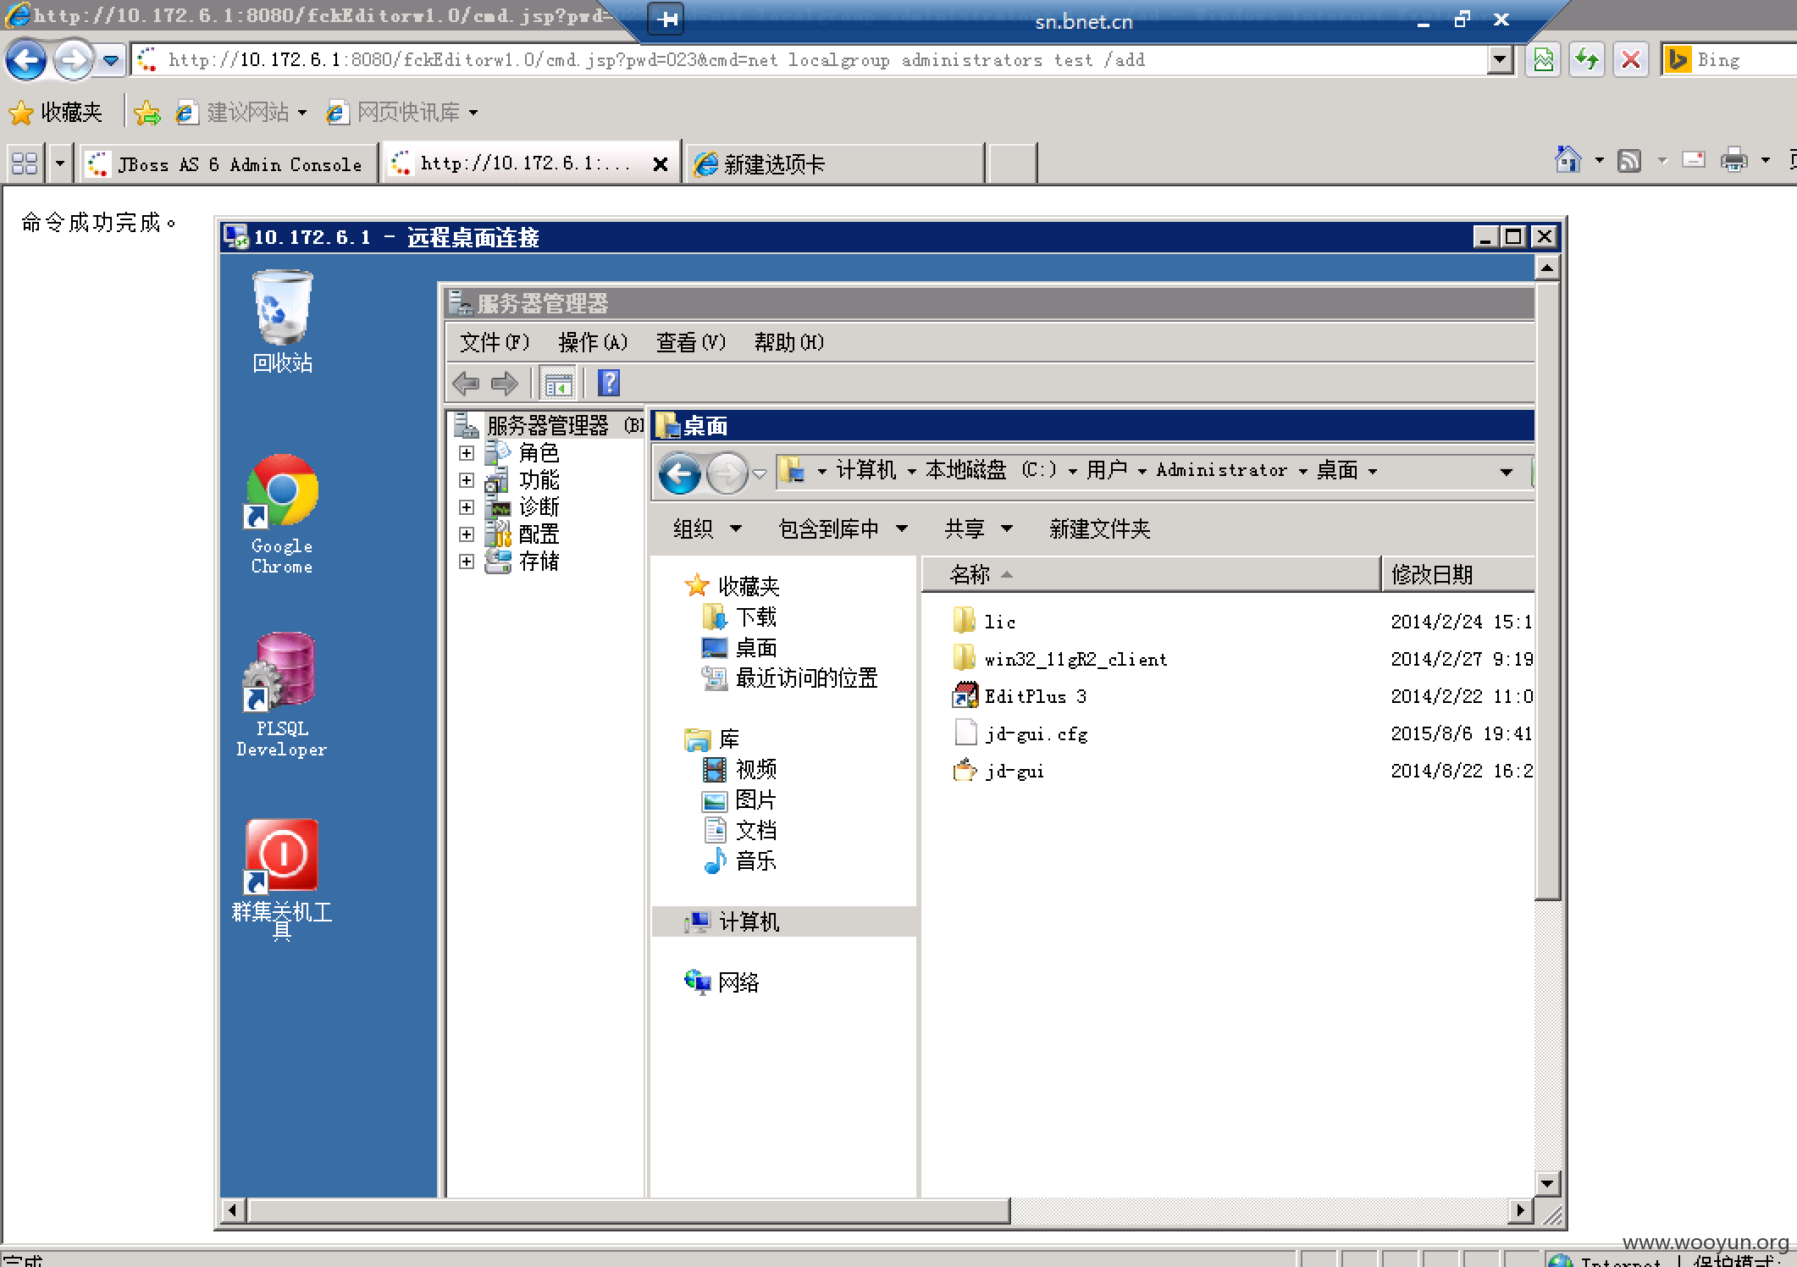Go back in the 桌面 explorer window

click(679, 473)
